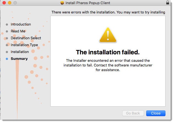
Task: Minimize the window with the yellow button
Action: [9, 3]
